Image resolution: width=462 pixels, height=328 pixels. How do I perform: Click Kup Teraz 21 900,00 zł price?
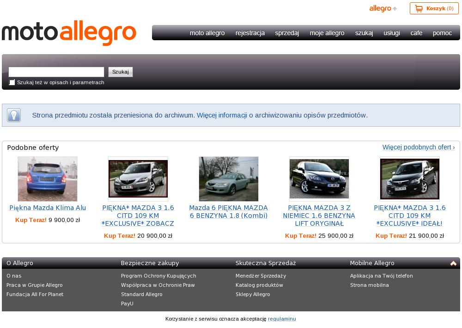click(x=409, y=235)
